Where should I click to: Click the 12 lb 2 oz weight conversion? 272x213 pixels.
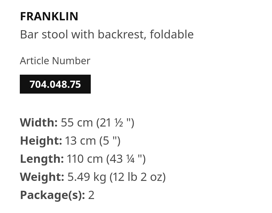coord(138,177)
